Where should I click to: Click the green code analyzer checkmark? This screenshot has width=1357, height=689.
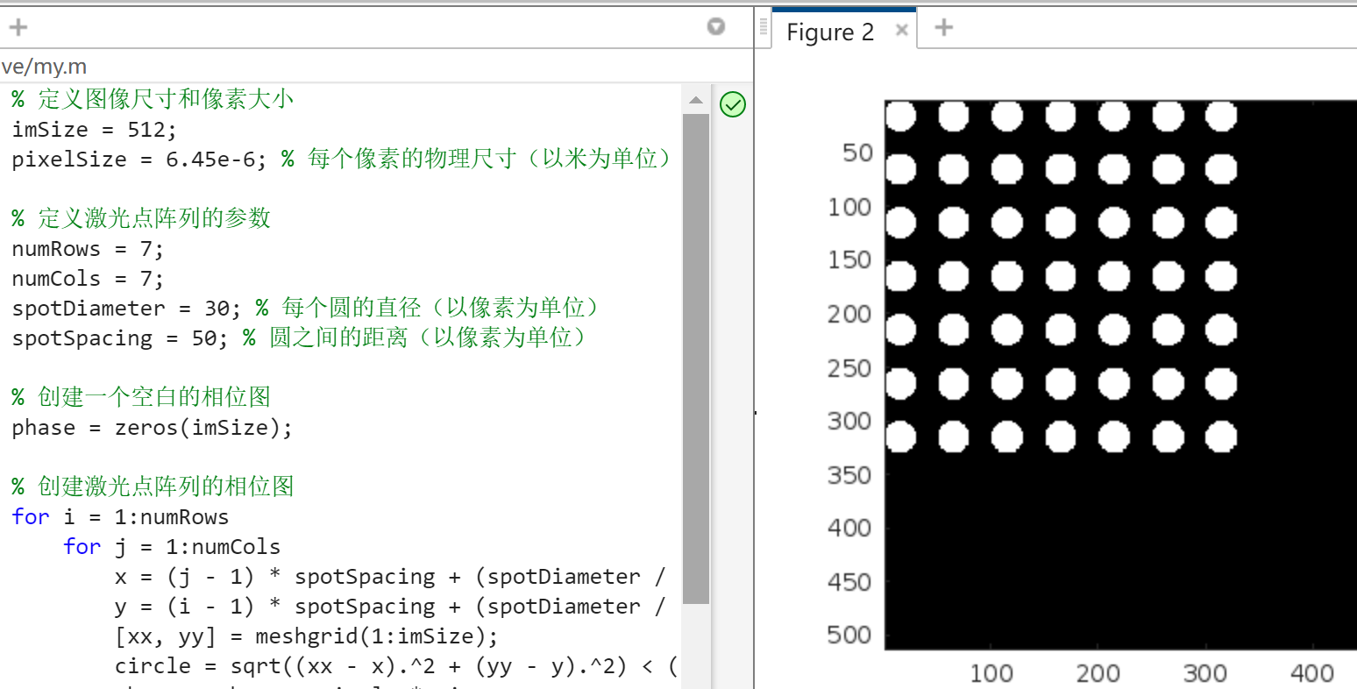click(732, 104)
